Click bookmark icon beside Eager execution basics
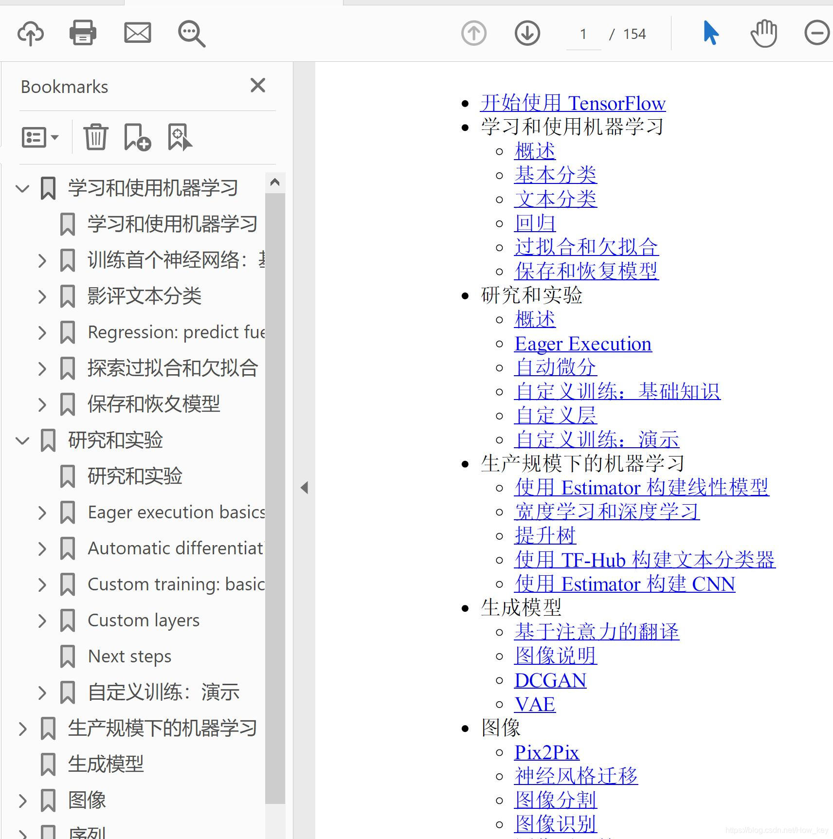This screenshot has height=839, width=833. click(x=67, y=512)
